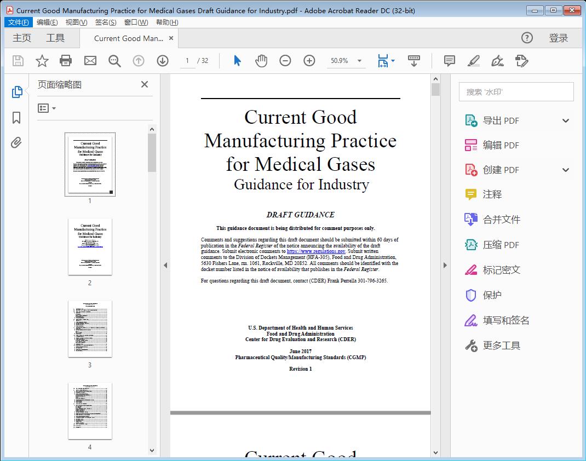Click the Print icon in the toolbar
The height and width of the screenshot is (461, 586).
coord(66,61)
